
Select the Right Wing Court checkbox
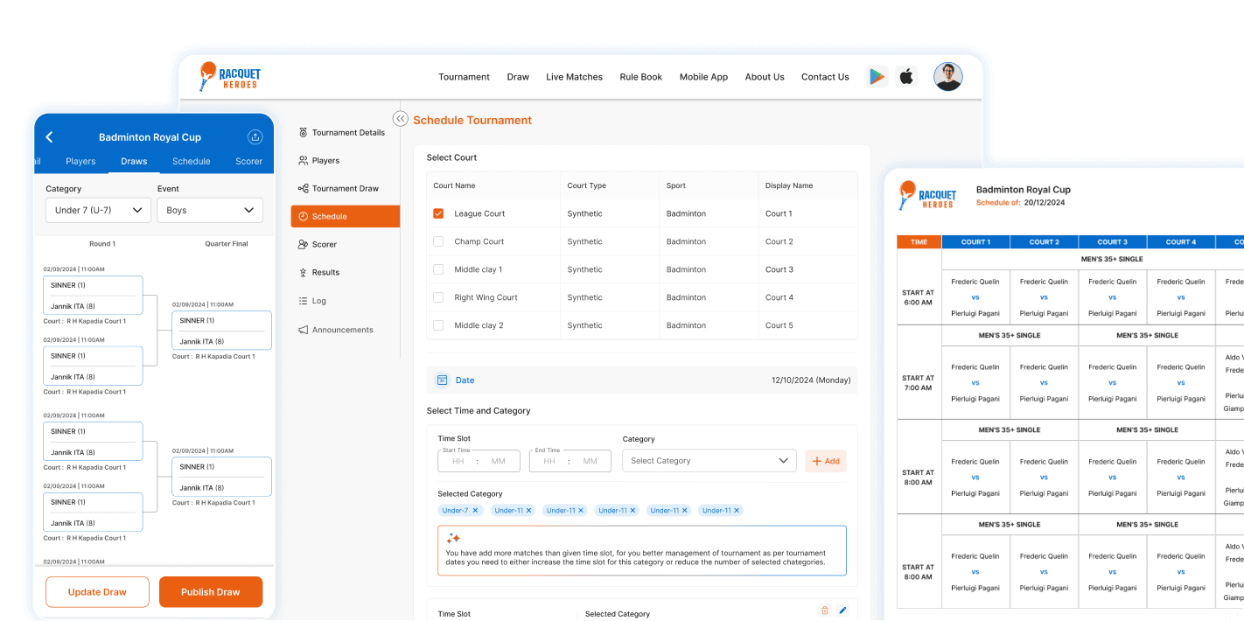439,297
